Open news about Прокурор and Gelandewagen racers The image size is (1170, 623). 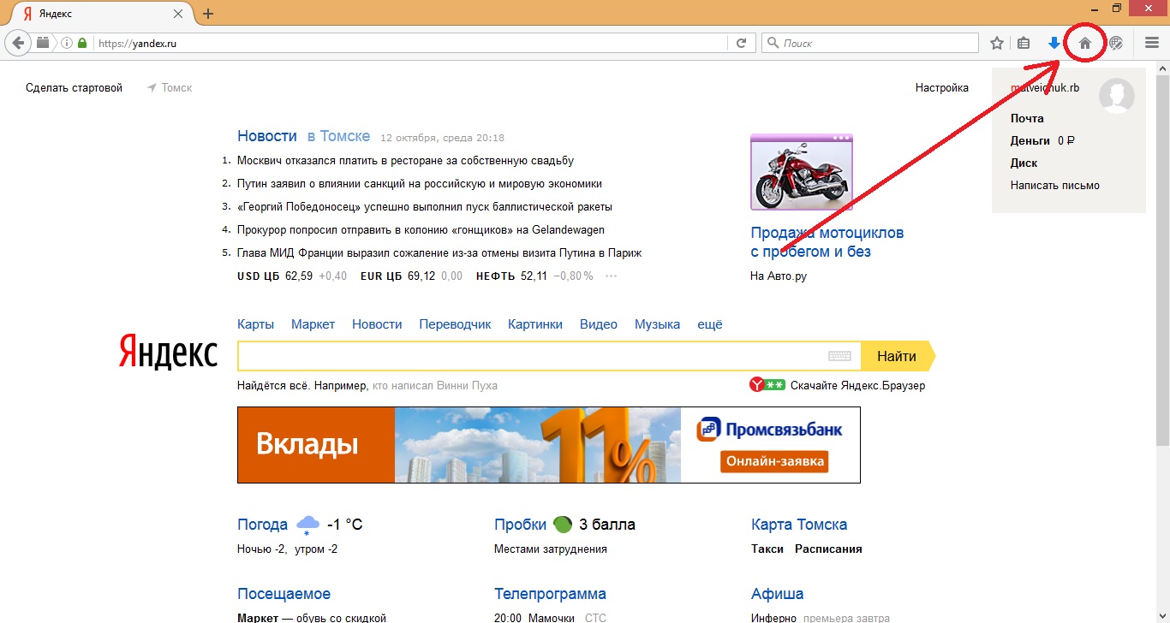coord(421,230)
